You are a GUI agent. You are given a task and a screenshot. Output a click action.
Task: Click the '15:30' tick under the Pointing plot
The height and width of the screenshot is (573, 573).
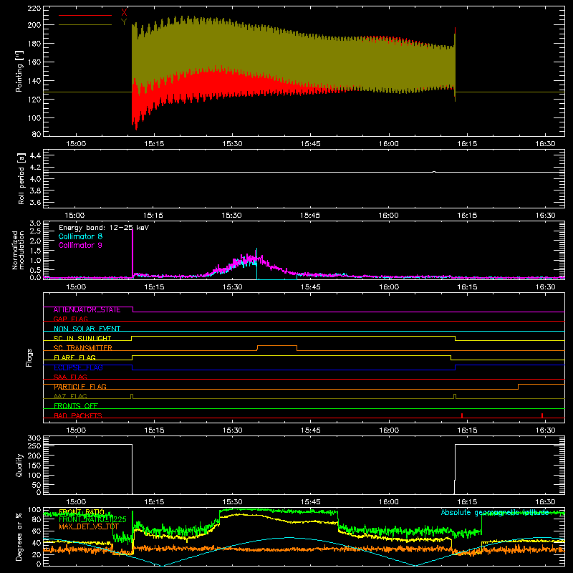pos(232,144)
